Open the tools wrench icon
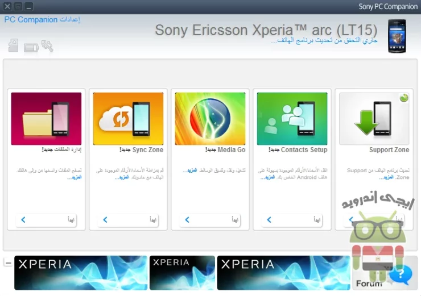Image resolution: width=421 pixels, height=296 pixels. coord(47,46)
